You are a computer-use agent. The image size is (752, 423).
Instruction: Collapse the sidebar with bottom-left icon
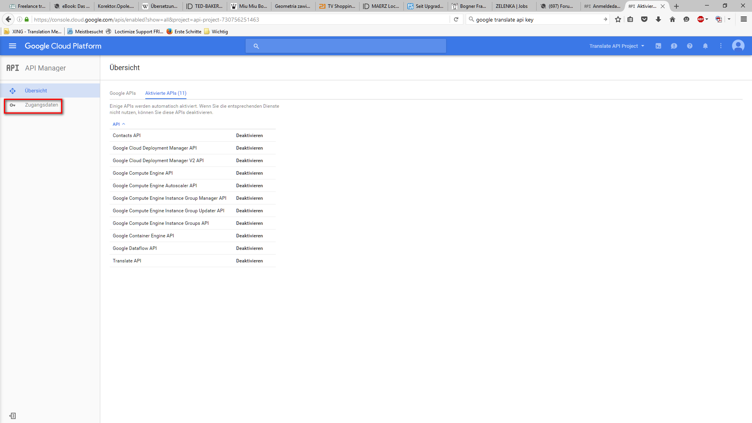(13, 416)
